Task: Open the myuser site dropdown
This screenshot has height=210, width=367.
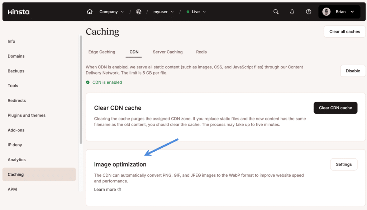Action: tap(163, 11)
